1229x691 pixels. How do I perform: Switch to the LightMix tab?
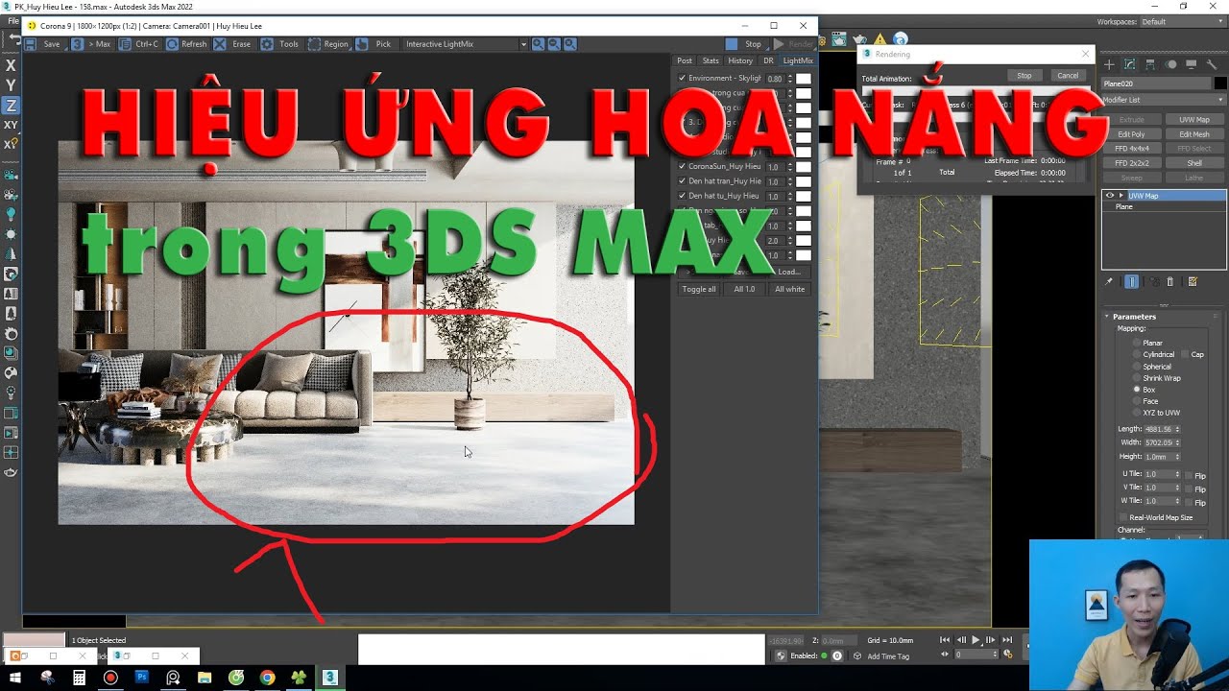[x=798, y=60]
